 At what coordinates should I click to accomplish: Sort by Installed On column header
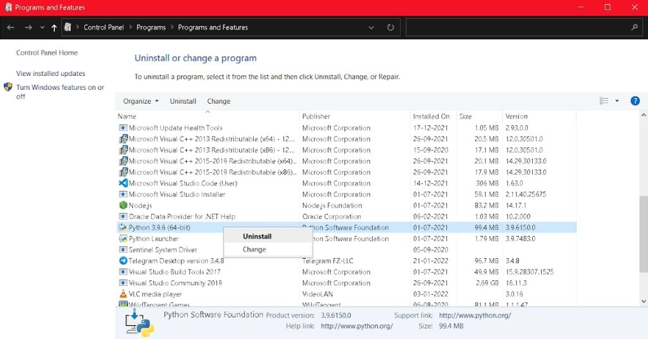click(x=433, y=116)
